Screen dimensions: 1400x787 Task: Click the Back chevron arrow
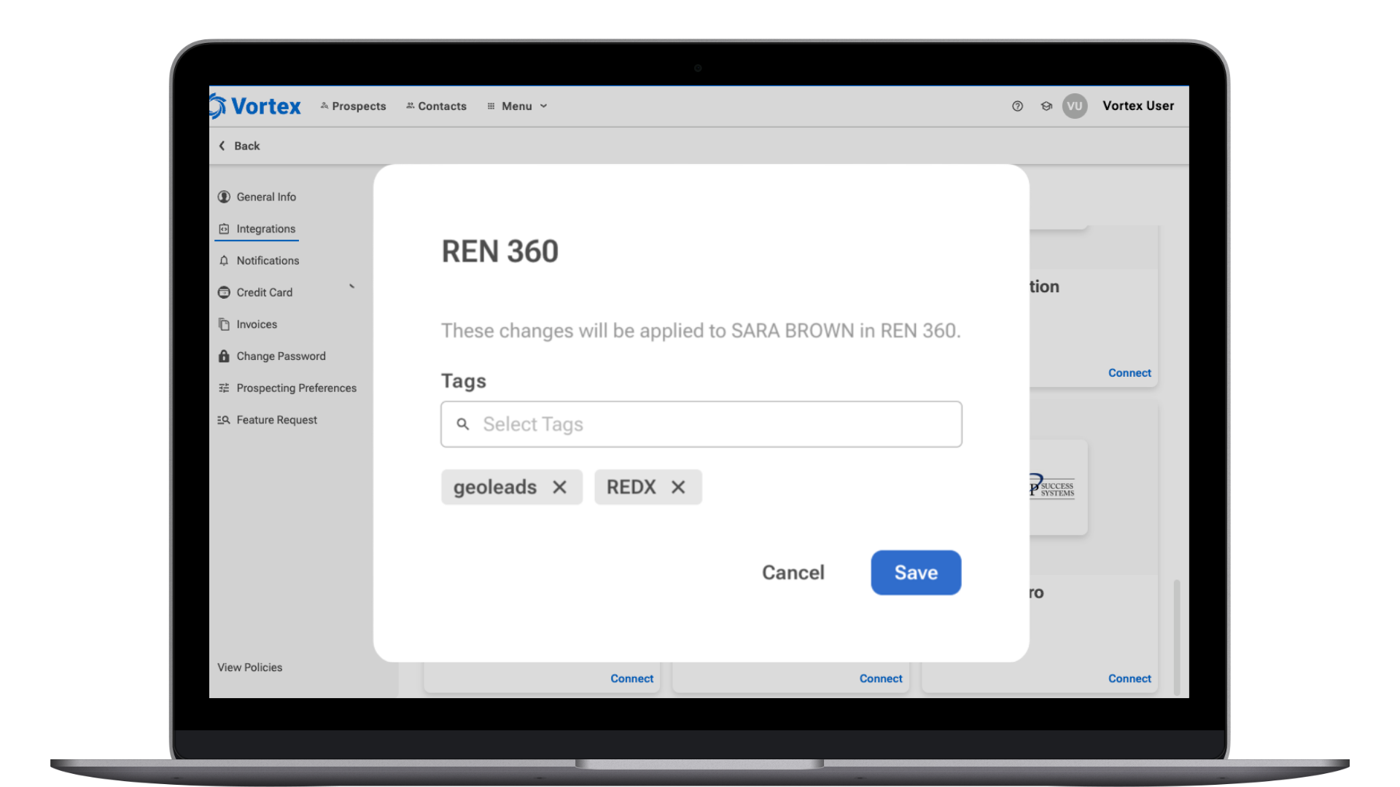[x=222, y=146]
